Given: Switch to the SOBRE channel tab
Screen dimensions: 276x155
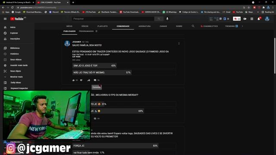Looking at the screenshot, I should pos(179,26).
